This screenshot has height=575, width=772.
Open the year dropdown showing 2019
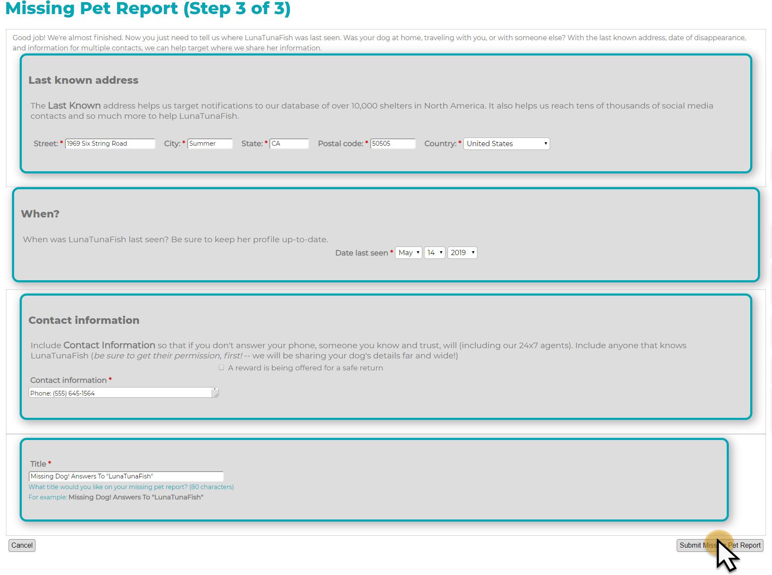coord(462,253)
